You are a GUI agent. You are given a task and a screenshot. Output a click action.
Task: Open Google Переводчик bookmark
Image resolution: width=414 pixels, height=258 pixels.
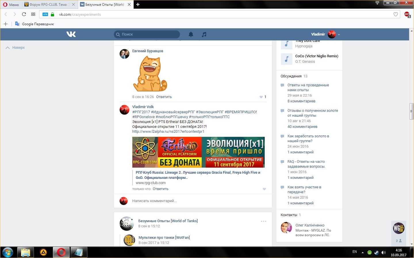[x=34, y=24]
